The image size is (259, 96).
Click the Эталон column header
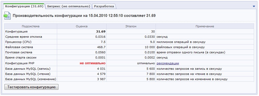coord(131,26)
